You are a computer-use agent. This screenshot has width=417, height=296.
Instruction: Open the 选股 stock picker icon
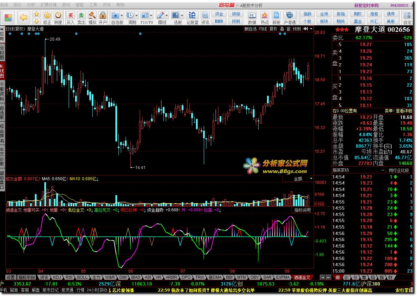[x=176, y=15]
